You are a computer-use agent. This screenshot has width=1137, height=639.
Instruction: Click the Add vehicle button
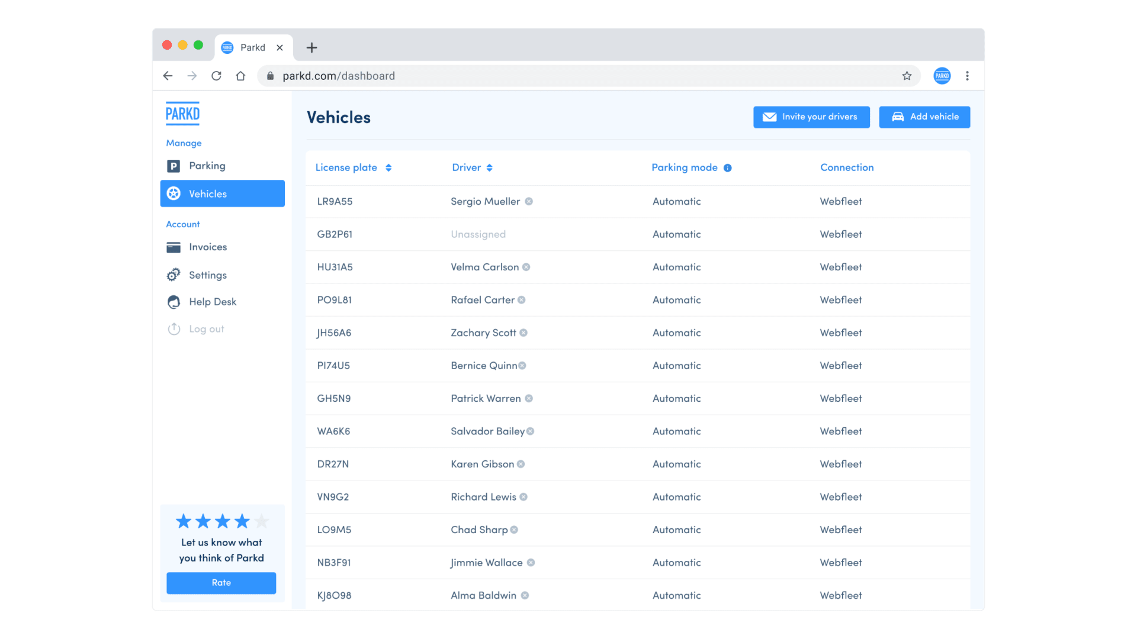(x=924, y=117)
